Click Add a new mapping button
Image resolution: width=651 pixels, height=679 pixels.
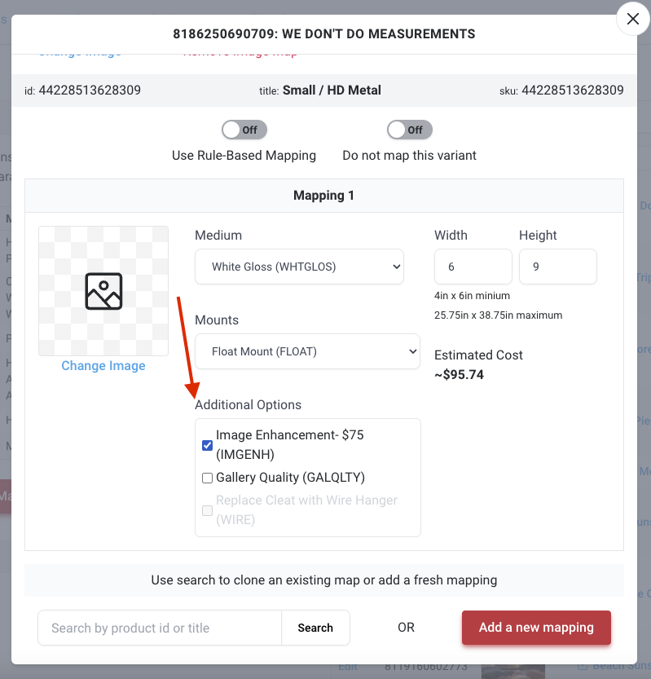pyautogui.click(x=536, y=628)
